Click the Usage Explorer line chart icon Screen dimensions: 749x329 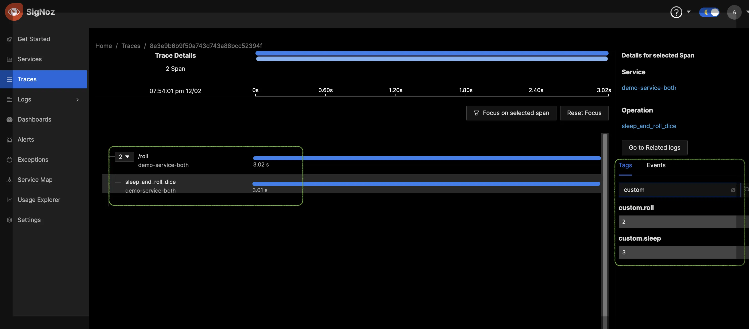[x=9, y=200]
